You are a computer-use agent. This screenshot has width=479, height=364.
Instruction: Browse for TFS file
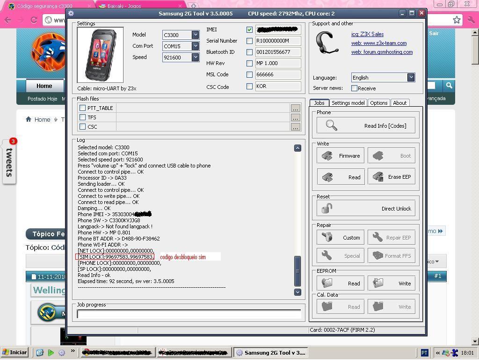pyautogui.click(x=295, y=117)
